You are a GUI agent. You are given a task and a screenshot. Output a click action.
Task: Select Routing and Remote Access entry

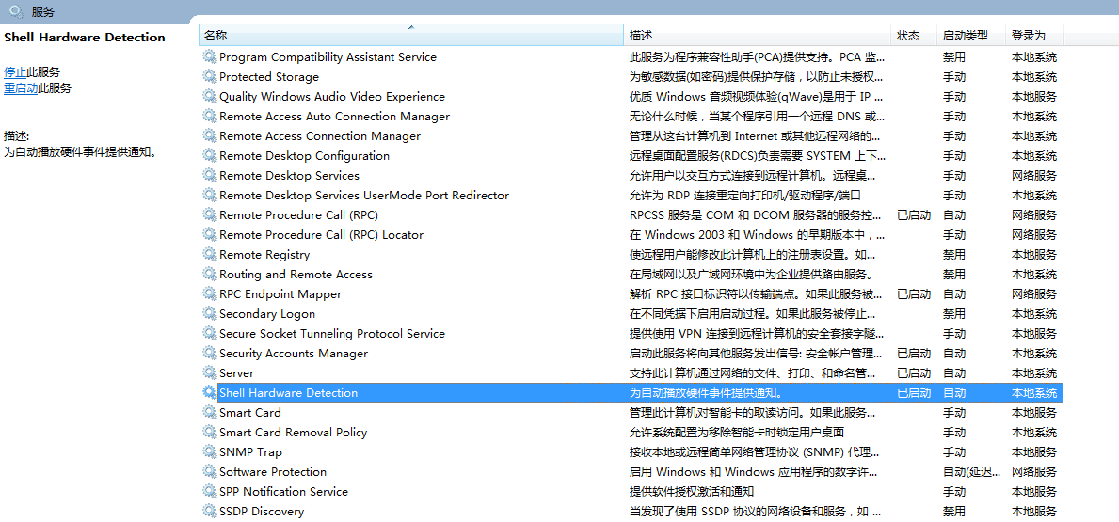(x=296, y=275)
